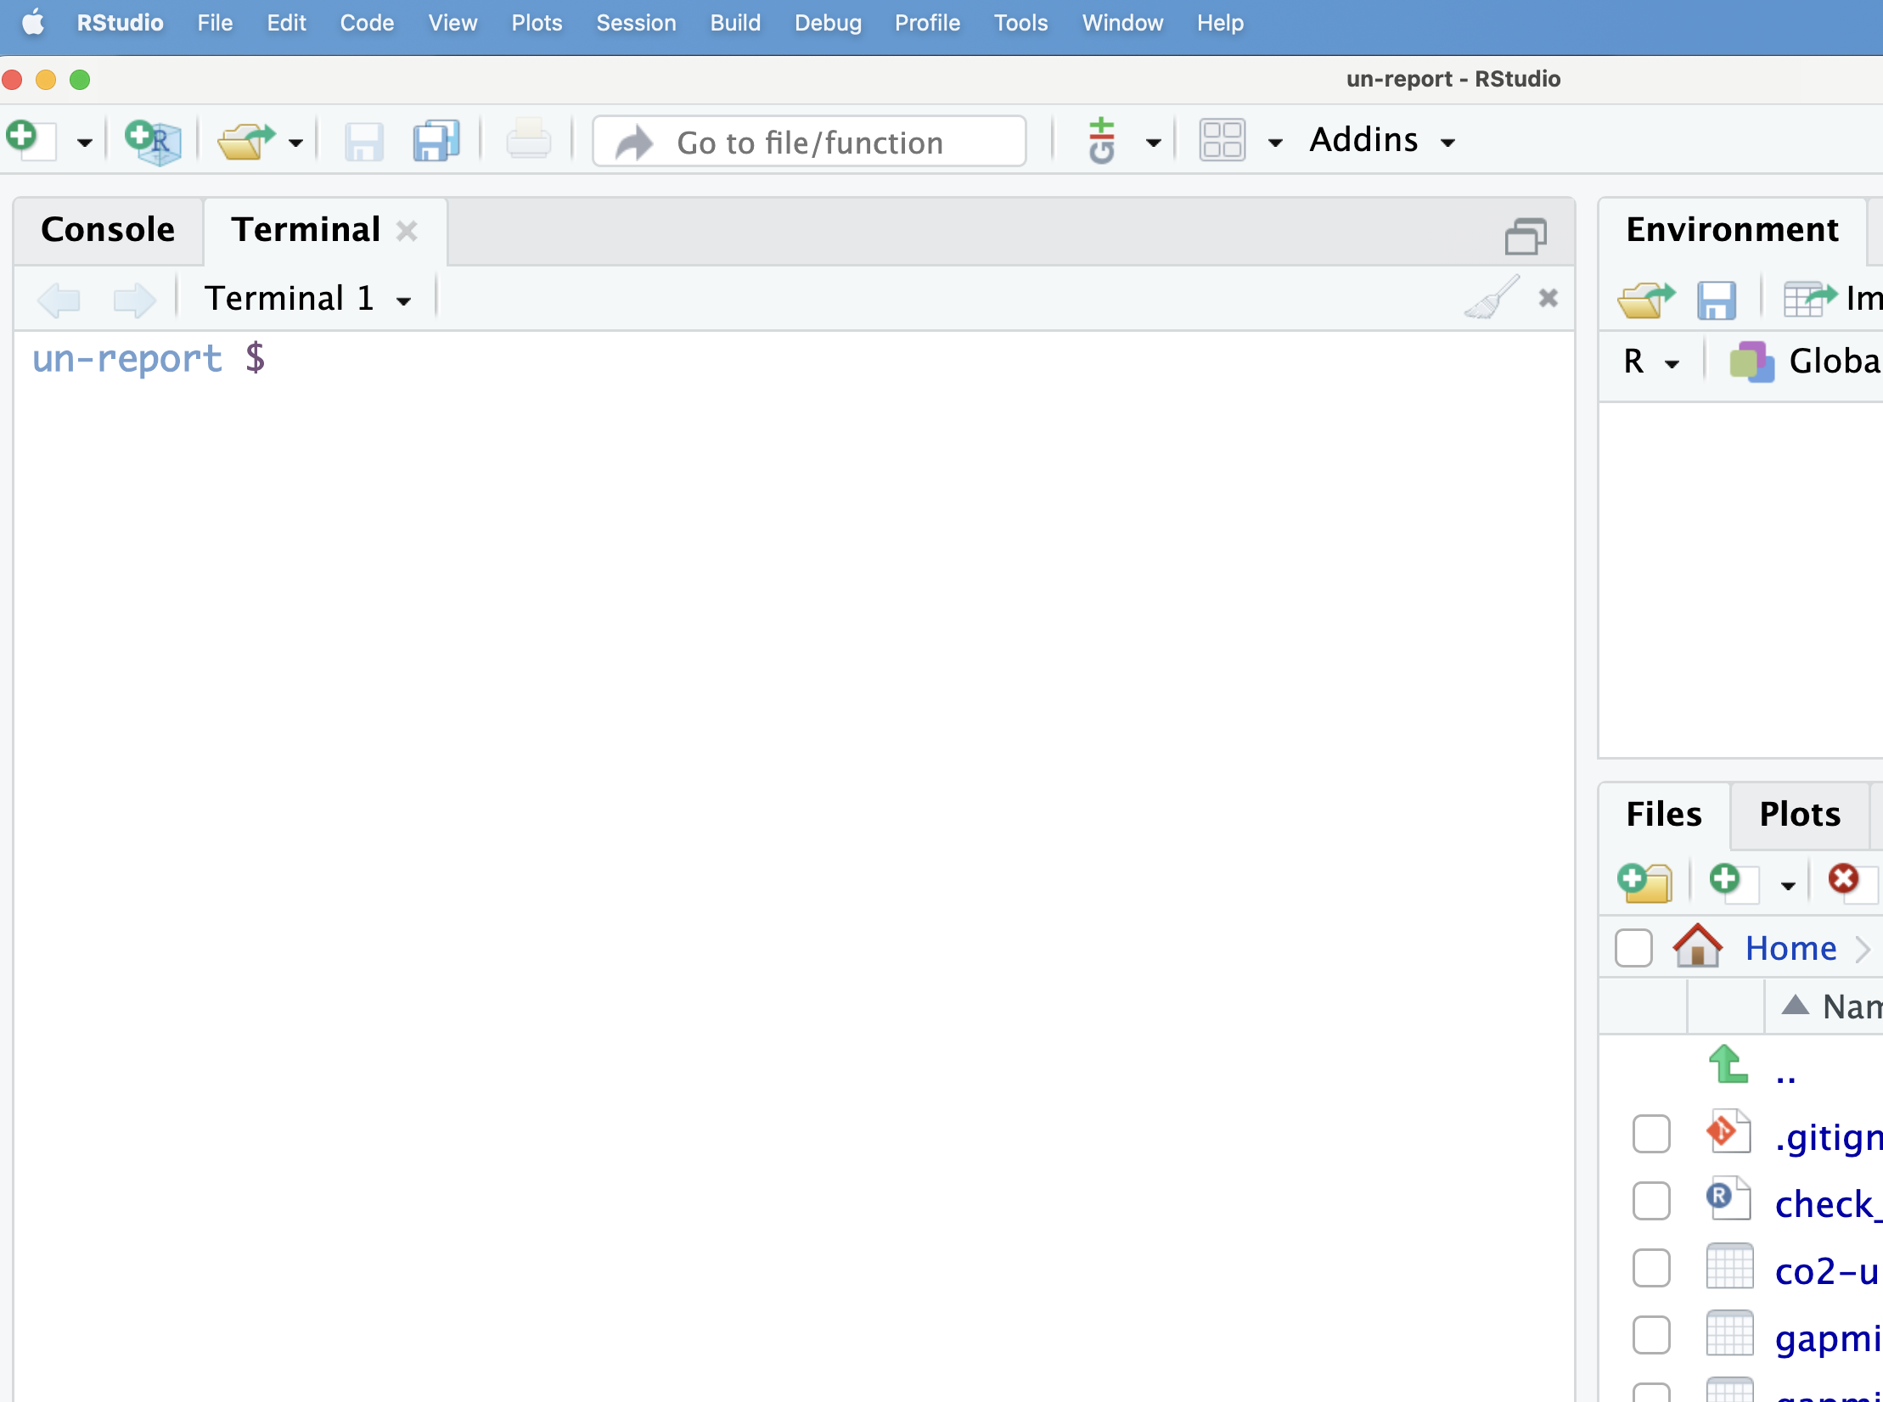Image resolution: width=1883 pixels, height=1402 pixels.
Task: Check the check_ R script checkbox
Action: 1651,1201
